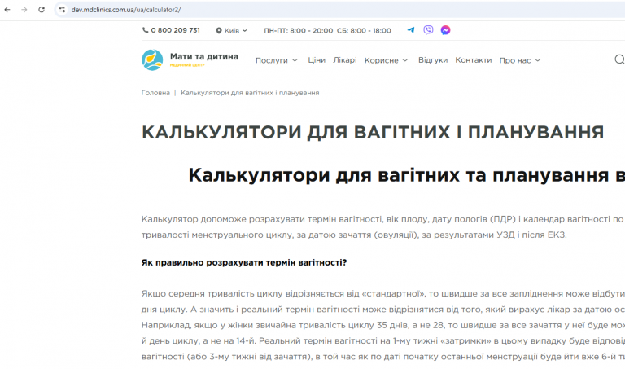The width and height of the screenshot is (625, 369).
Task: Click breadcrumb Калькулятори для вагітних і планування
Action: pos(250,93)
